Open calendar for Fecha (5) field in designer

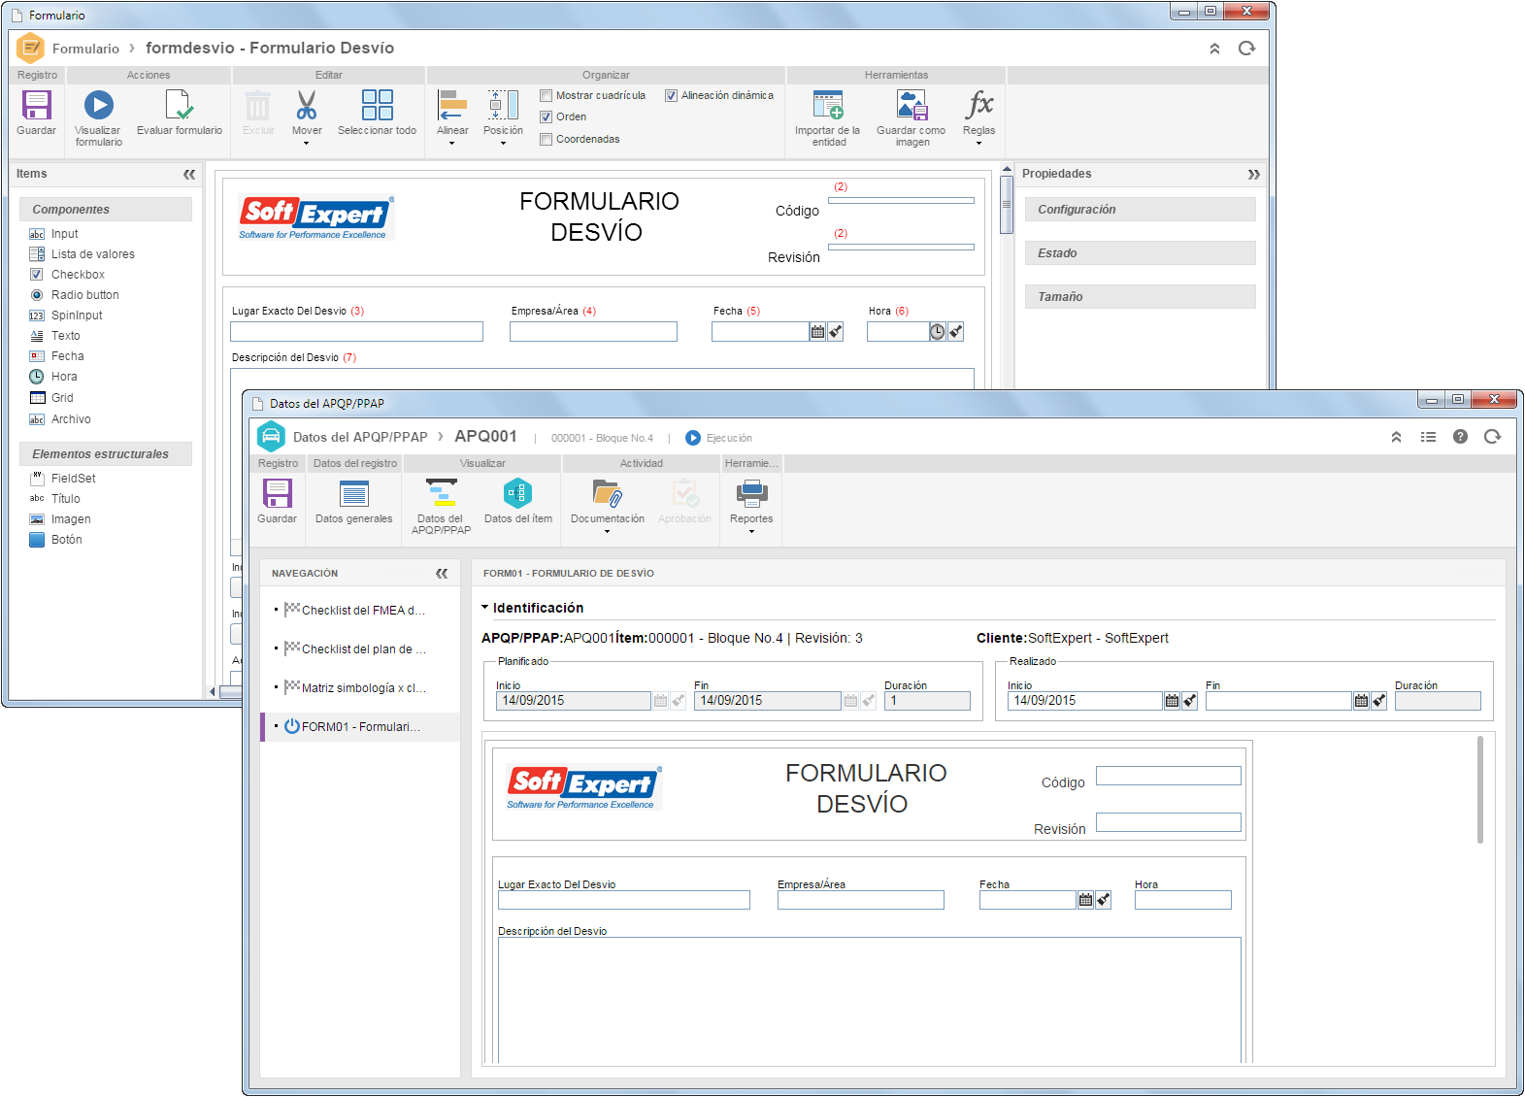pos(817,332)
